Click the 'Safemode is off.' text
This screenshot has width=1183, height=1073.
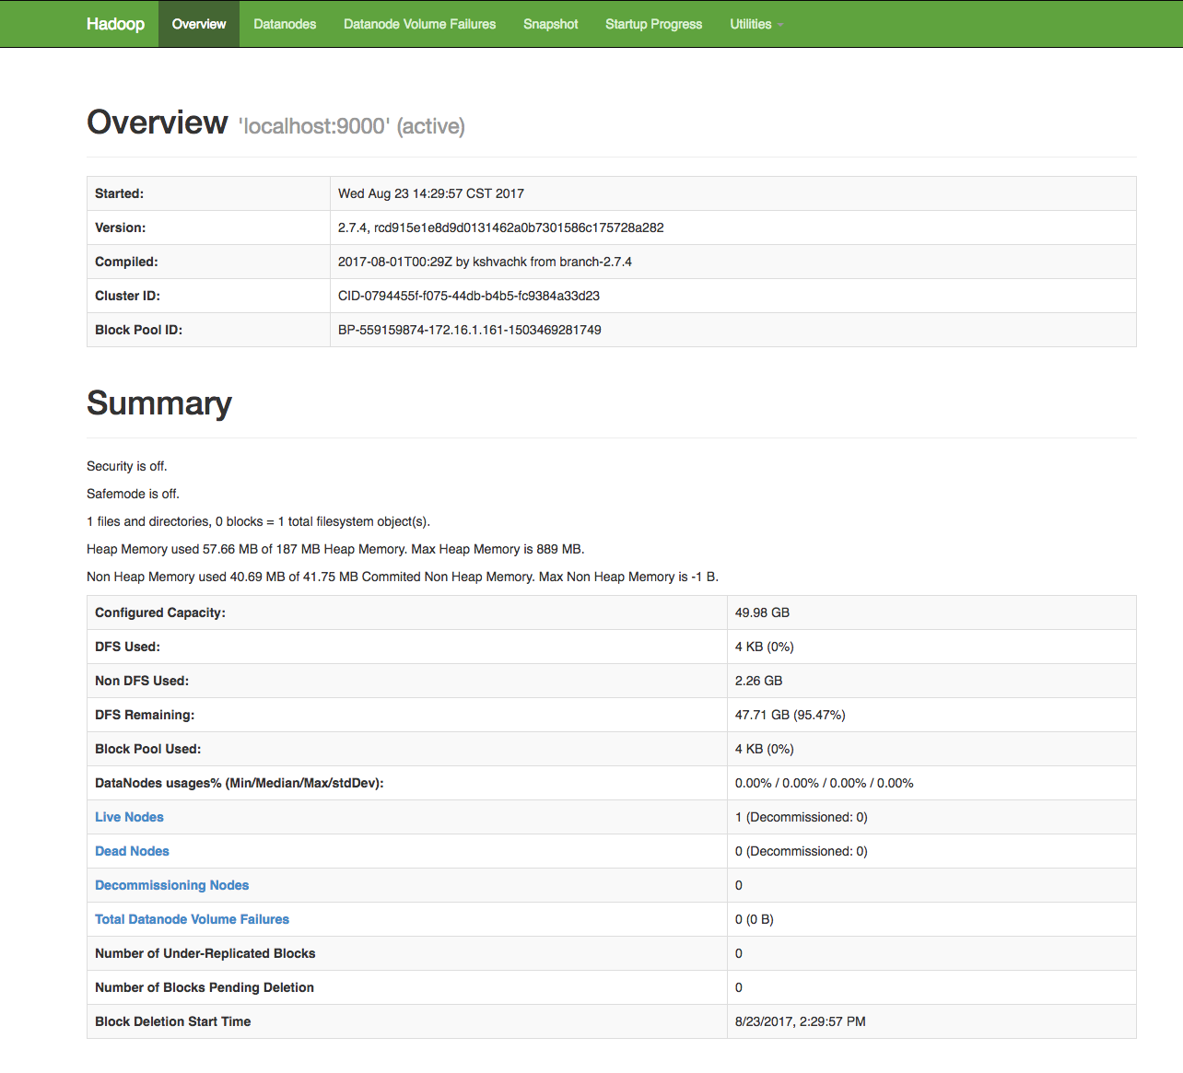[x=133, y=494]
